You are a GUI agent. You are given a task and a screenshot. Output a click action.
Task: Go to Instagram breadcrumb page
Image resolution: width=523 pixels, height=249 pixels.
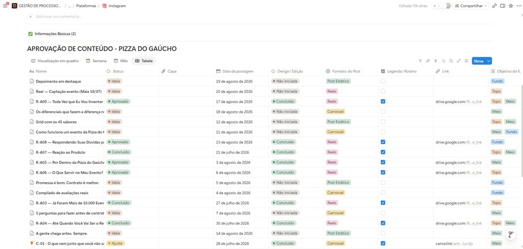pos(117,6)
